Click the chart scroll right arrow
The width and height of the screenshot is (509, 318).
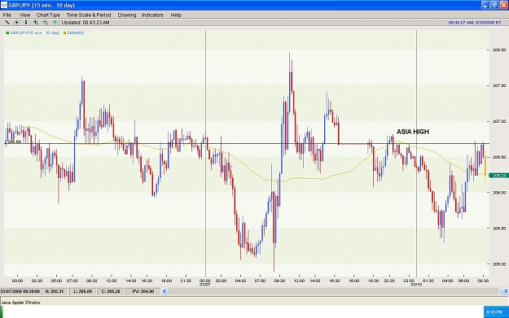click(x=506, y=291)
